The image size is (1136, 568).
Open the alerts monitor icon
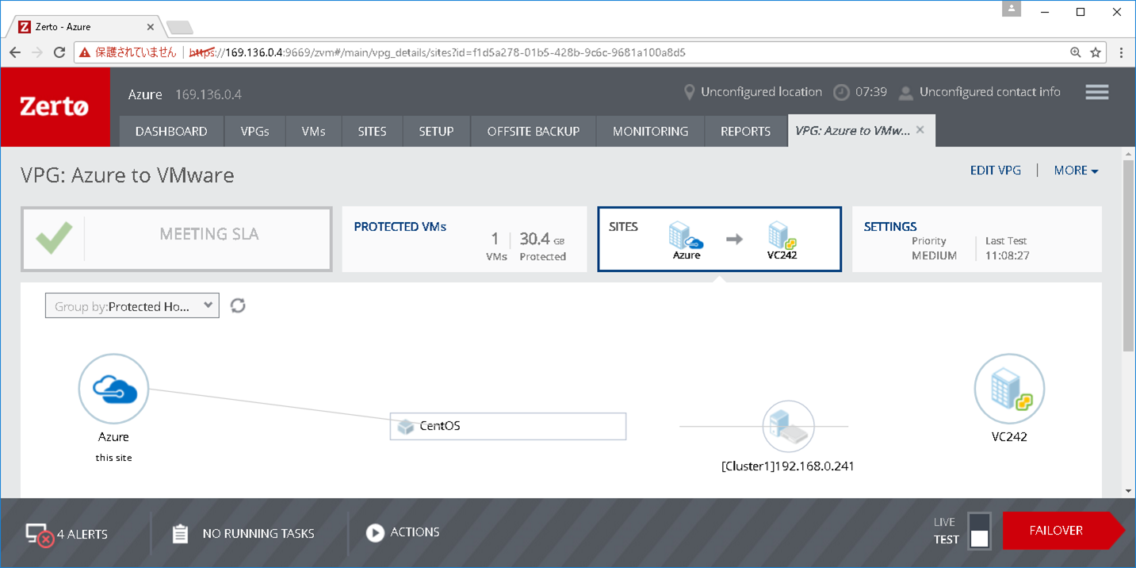coord(39,535)
